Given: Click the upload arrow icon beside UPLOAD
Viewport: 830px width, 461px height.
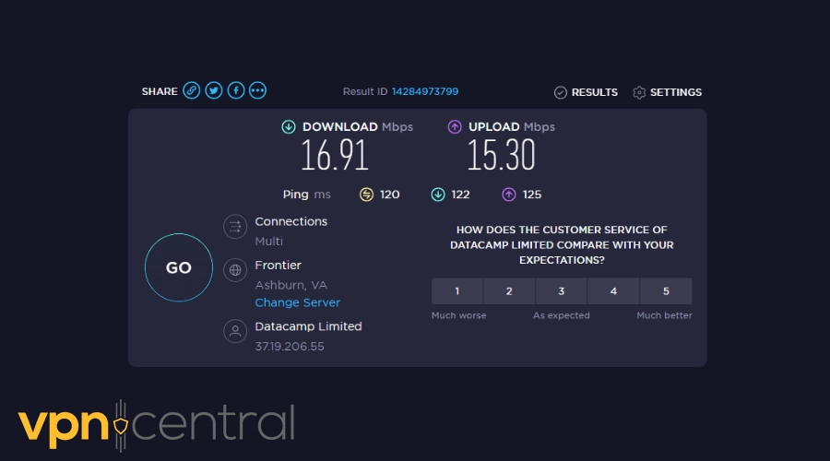Looking at the screenshot, I should [455, 127].
